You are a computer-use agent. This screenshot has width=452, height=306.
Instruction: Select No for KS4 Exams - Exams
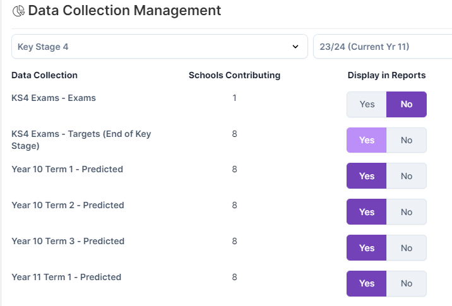[x=407, y=104]
